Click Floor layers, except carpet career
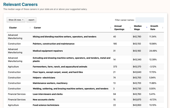Screen dimensions: 170x108 coord(58,72)
